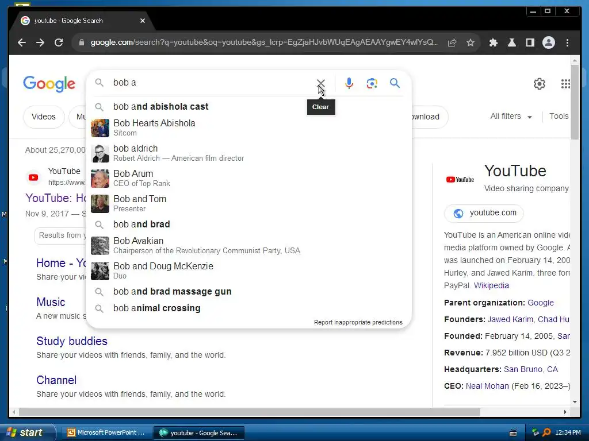
Task: Click system tray clock 12:34 PM
Action: [568, 432]
